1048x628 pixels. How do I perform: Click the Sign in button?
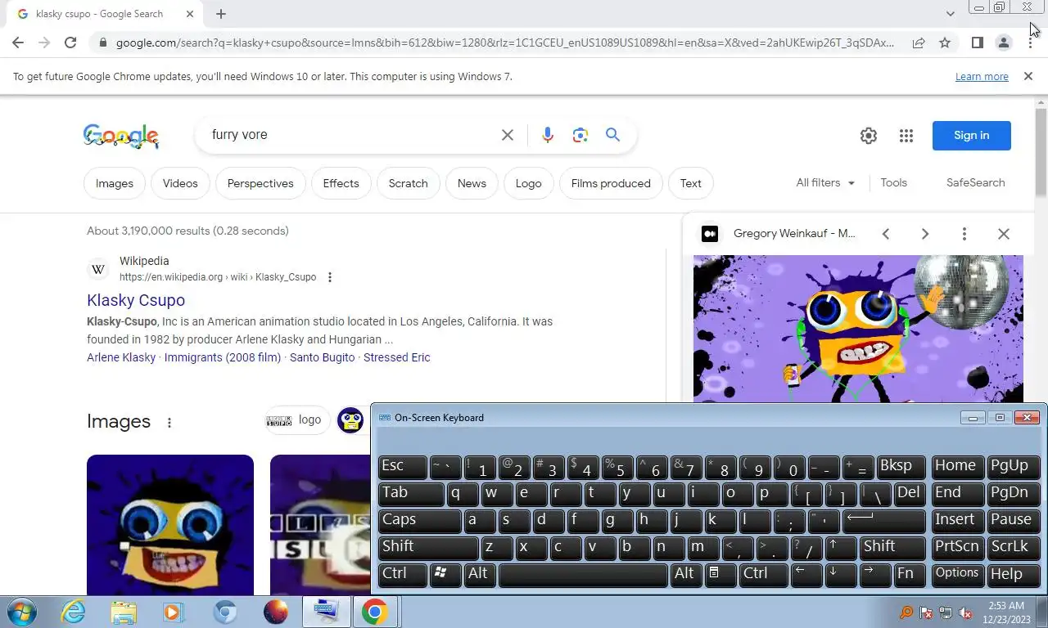[971, 136]
